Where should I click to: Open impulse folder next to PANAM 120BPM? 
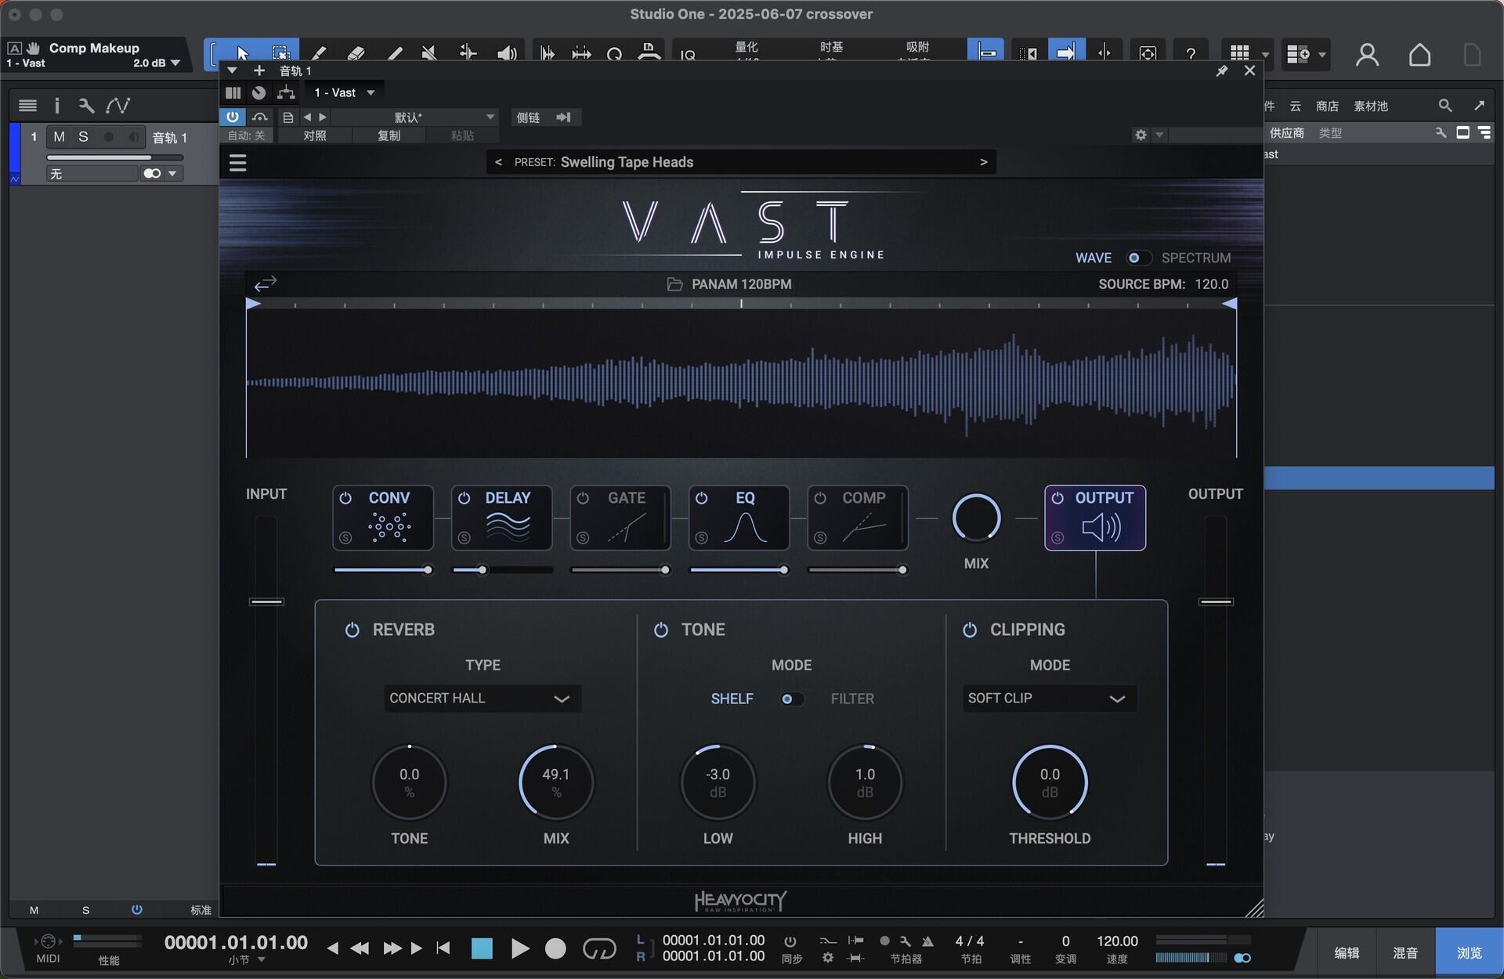(x=674, y=284)
